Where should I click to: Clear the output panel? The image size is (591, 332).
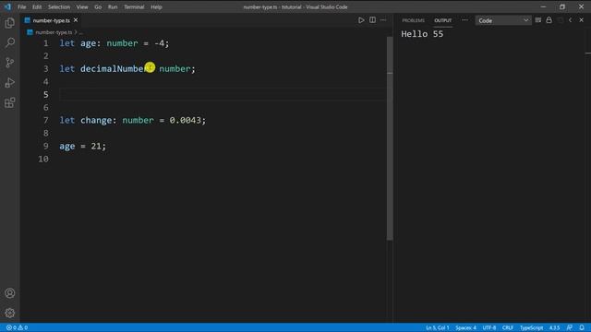click(x=537, y=20)
